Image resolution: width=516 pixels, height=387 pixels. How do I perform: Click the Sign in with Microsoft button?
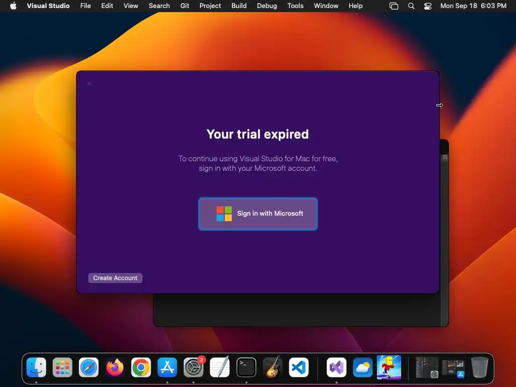[x=257, y=214]
